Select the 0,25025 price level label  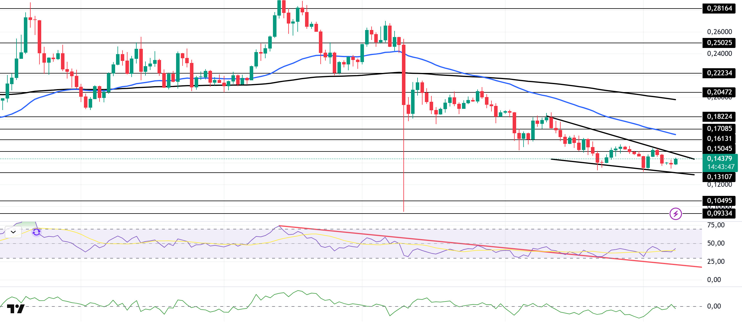pyautogui.click(x=719, y=43)
